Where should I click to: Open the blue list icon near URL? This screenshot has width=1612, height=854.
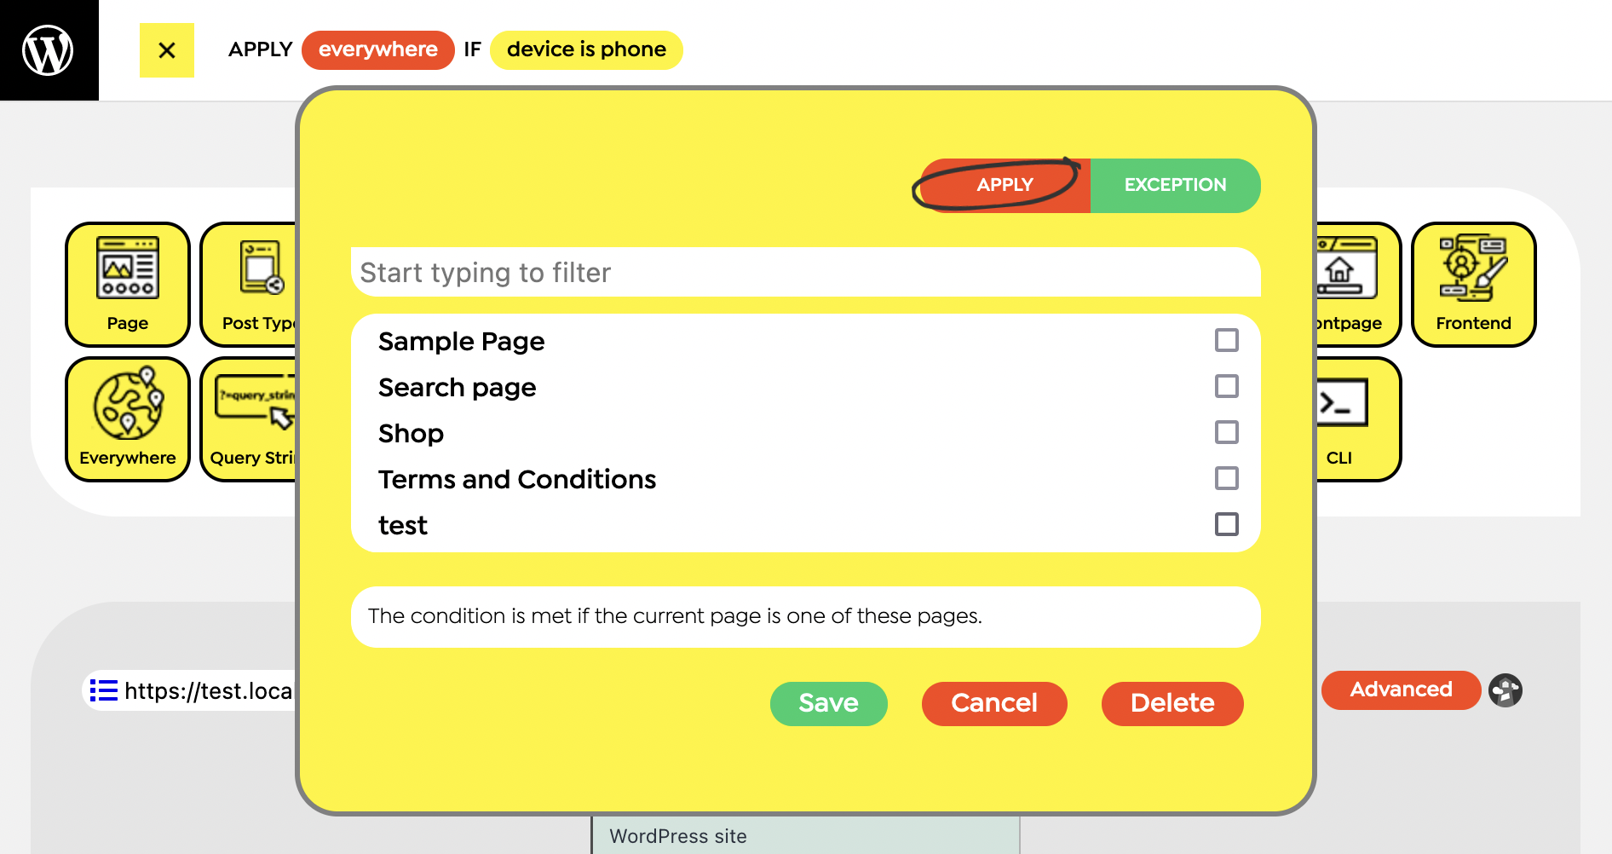click(x=104, y=690)
